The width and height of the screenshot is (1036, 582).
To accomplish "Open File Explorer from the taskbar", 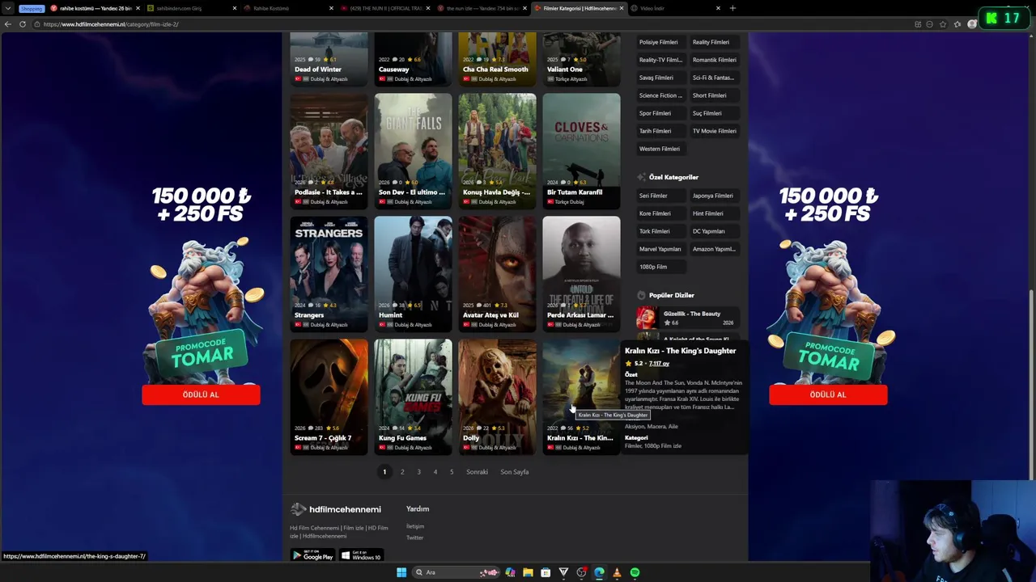I will click(528, 572).
